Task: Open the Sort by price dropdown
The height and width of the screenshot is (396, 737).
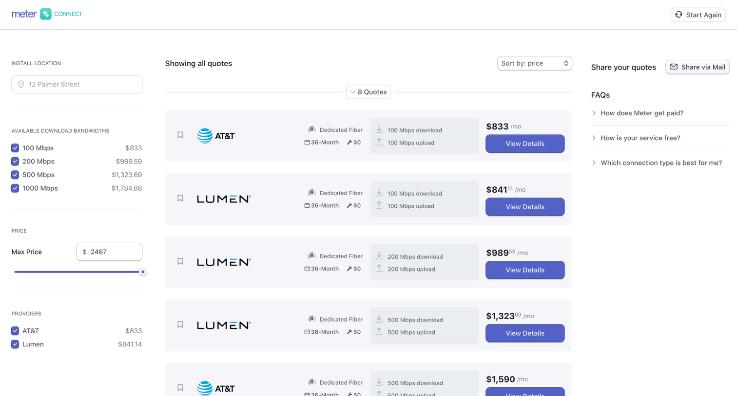Action: coord(534,63)
